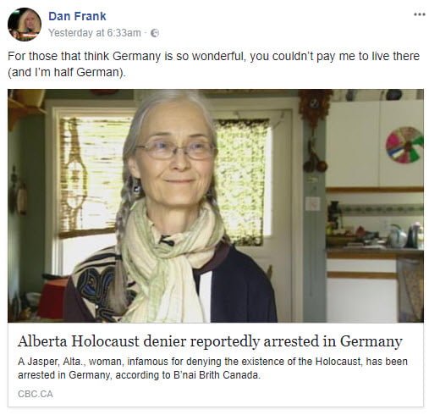The image size is (429, 415).
Task: Open the shared CBC article preview image
Action: 216,206
